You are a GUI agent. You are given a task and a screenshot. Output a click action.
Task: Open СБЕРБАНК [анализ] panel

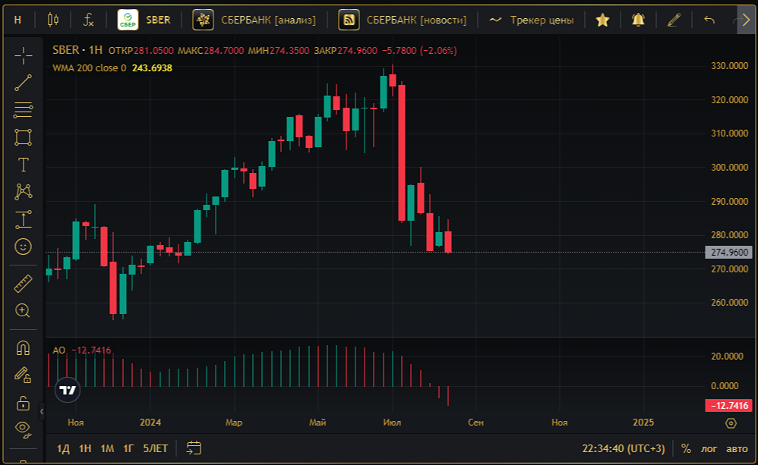[254, 20]
